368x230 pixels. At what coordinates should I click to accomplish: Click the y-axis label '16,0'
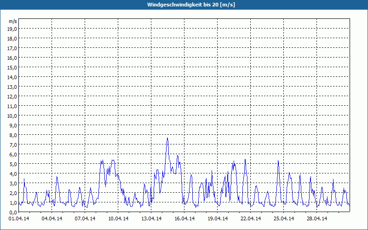tap(12, 58)
